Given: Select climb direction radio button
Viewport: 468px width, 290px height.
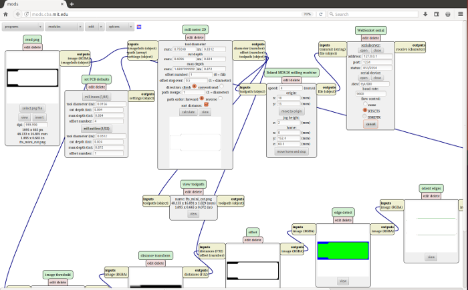Looking at the screenshot, I should [195, 87].
